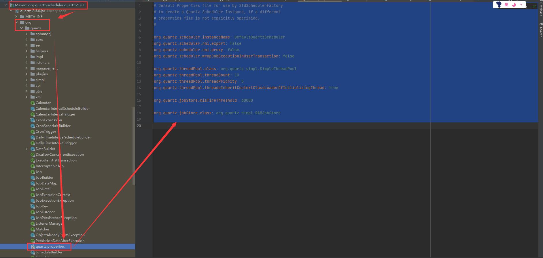Click the quartz.properties file icon
Viewport: 543px width, 258px height.
click(x=33, y=247)
